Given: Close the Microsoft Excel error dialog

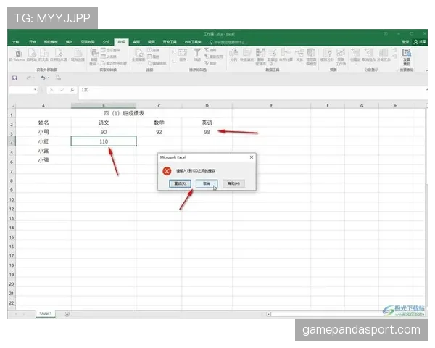Looking at the screenshot, I should tap(252, 157).
